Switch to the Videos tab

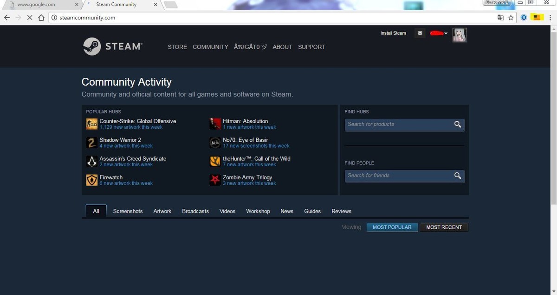pyautogui.click(x=227, y=211)
